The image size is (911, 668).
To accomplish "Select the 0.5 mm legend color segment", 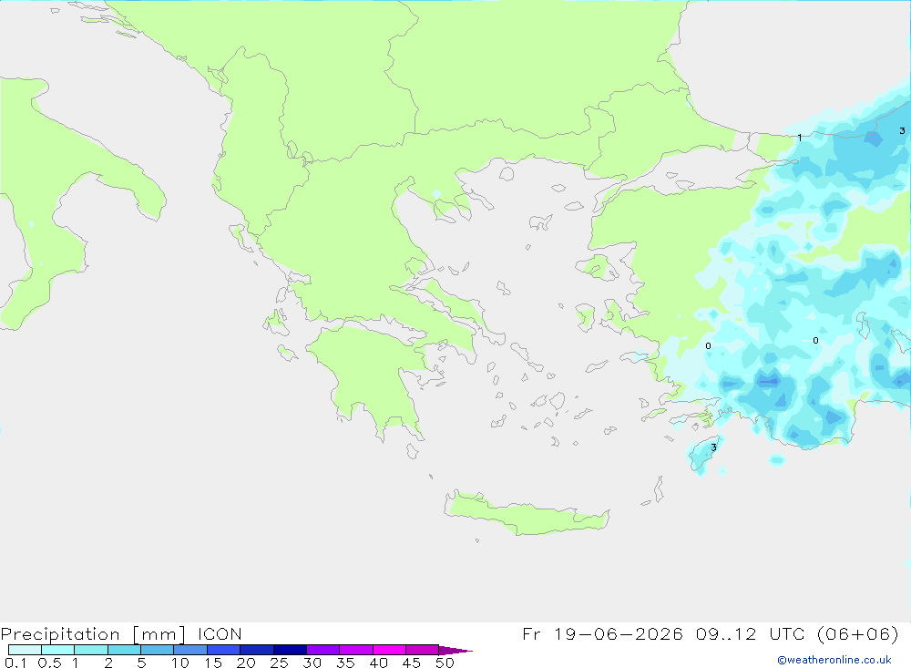I will click(58, 650).
